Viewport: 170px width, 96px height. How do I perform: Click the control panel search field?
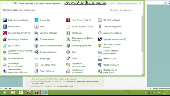[x=129, y=3]
